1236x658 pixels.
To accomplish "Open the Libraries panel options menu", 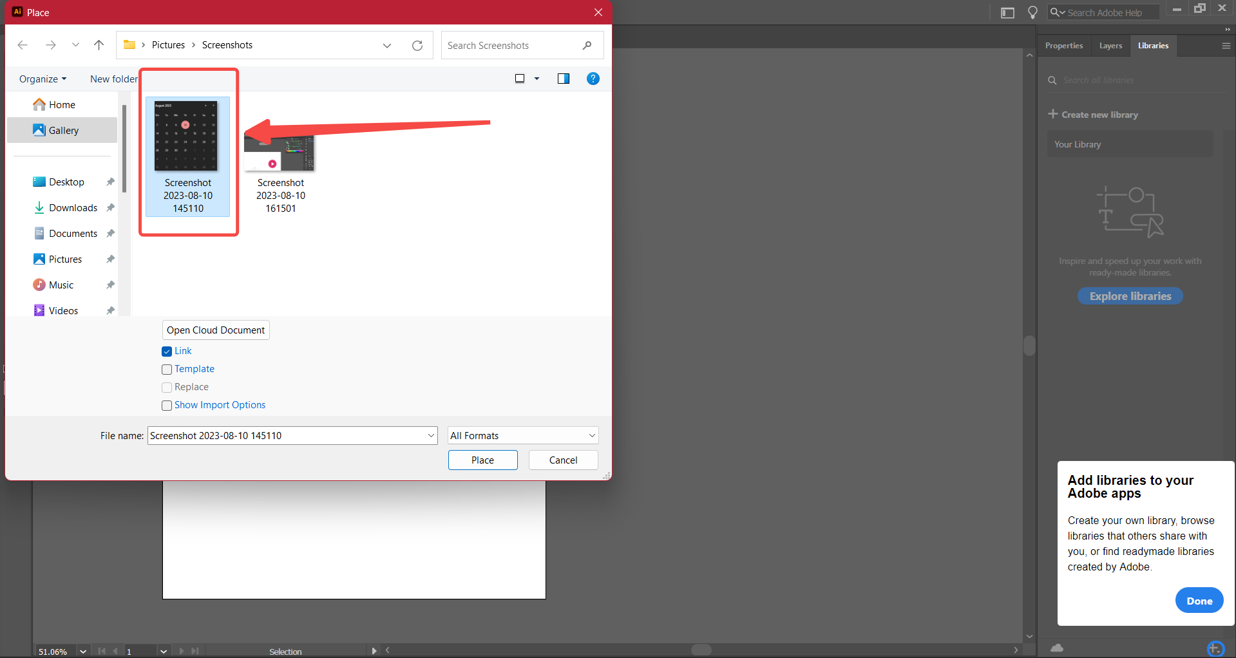I will pyautogui.click(x=1226, y=46).
